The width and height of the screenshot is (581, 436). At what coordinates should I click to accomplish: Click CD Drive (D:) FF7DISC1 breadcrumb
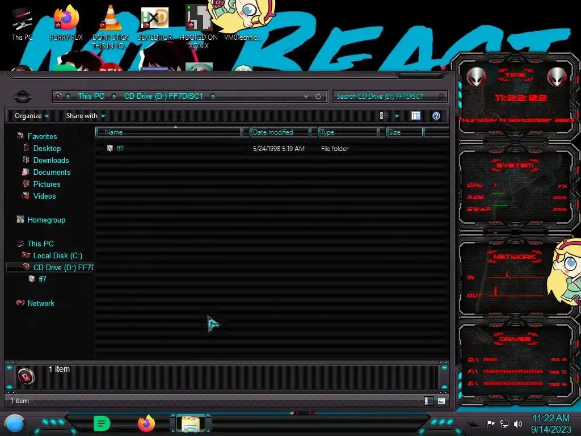pos(163,97)
